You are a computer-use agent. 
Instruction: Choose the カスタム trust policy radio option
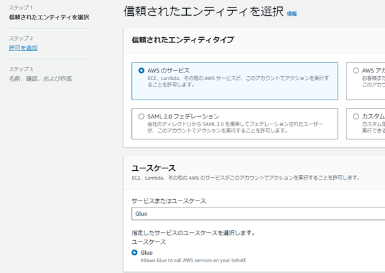[x=356, y=116]
